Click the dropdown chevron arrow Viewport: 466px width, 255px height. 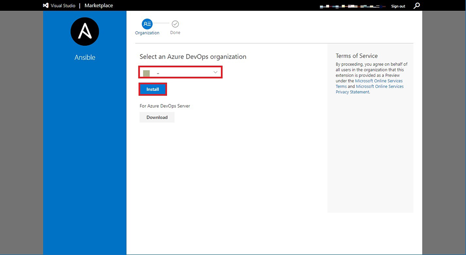(216, 72)
